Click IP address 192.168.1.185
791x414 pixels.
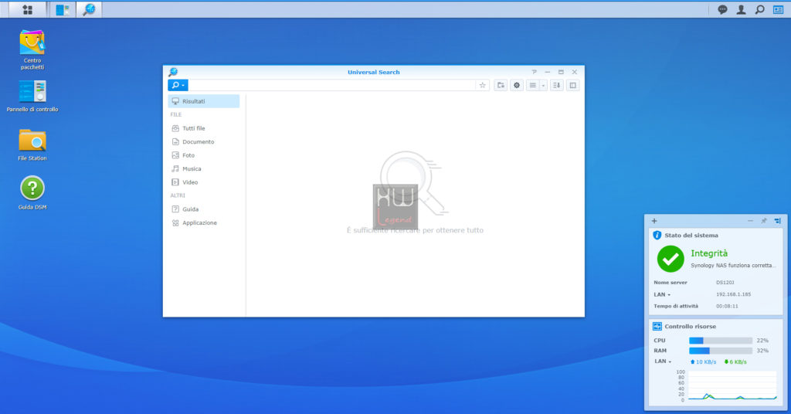click(x=734, y=294)
